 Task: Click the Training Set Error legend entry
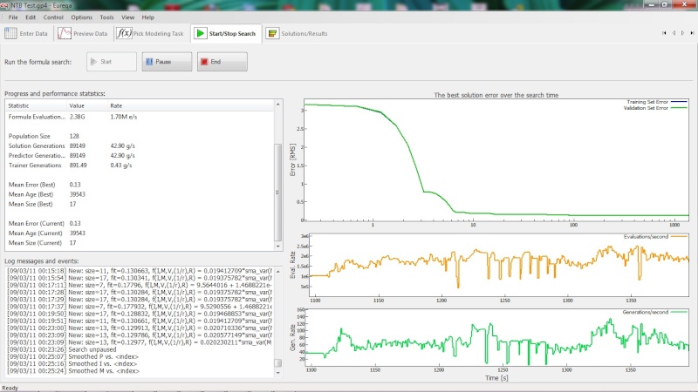click(x=657, y=102)
